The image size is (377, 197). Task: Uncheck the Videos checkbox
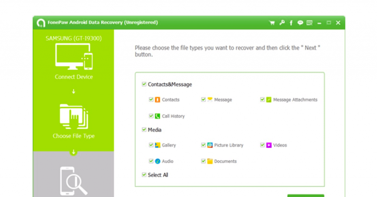tap(262, 145)
